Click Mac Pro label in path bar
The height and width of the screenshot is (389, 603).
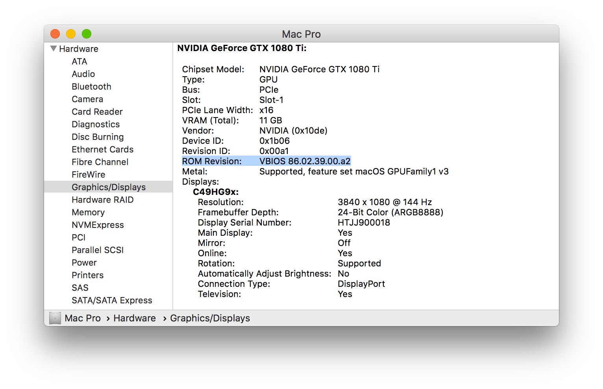pos(83,318)
